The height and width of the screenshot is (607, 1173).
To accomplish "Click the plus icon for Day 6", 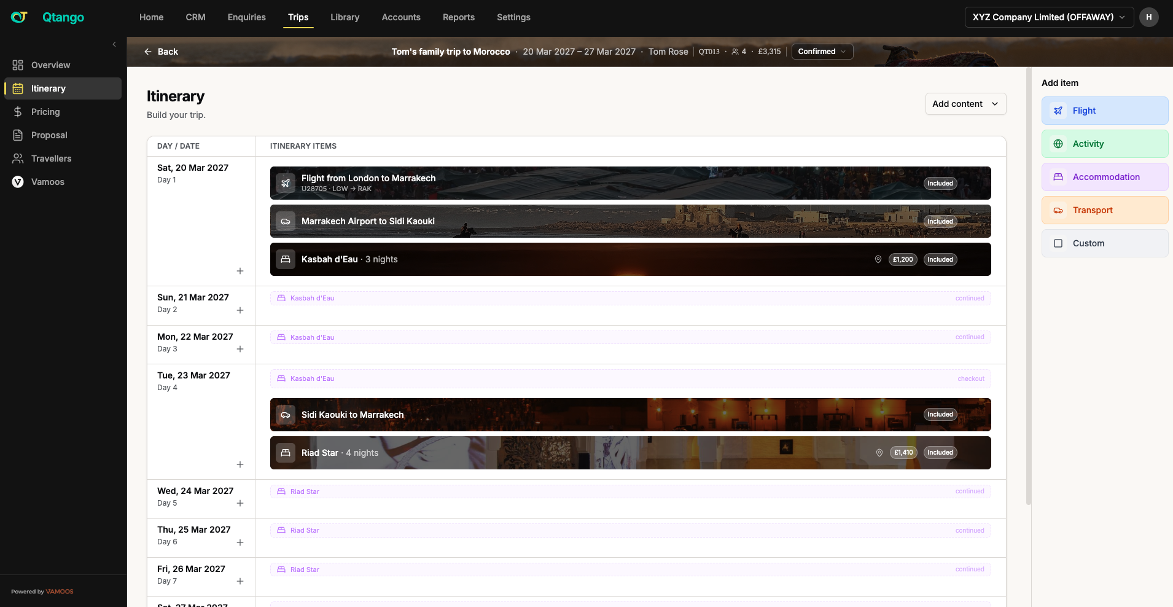I will click(240, 542).
